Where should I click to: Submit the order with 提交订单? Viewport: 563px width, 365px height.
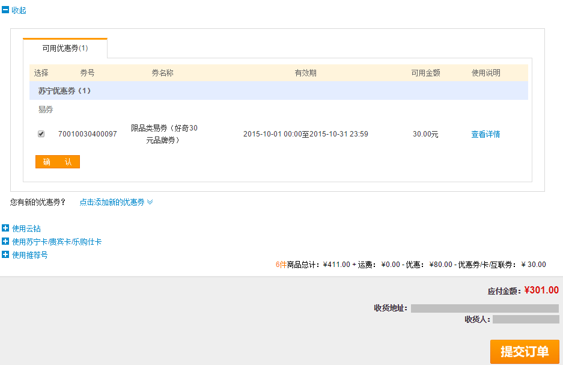click(525, 351)
